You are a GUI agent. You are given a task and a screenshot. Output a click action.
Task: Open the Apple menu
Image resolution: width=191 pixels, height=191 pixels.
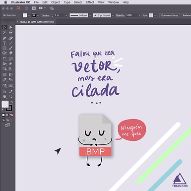tap(5, 2)
